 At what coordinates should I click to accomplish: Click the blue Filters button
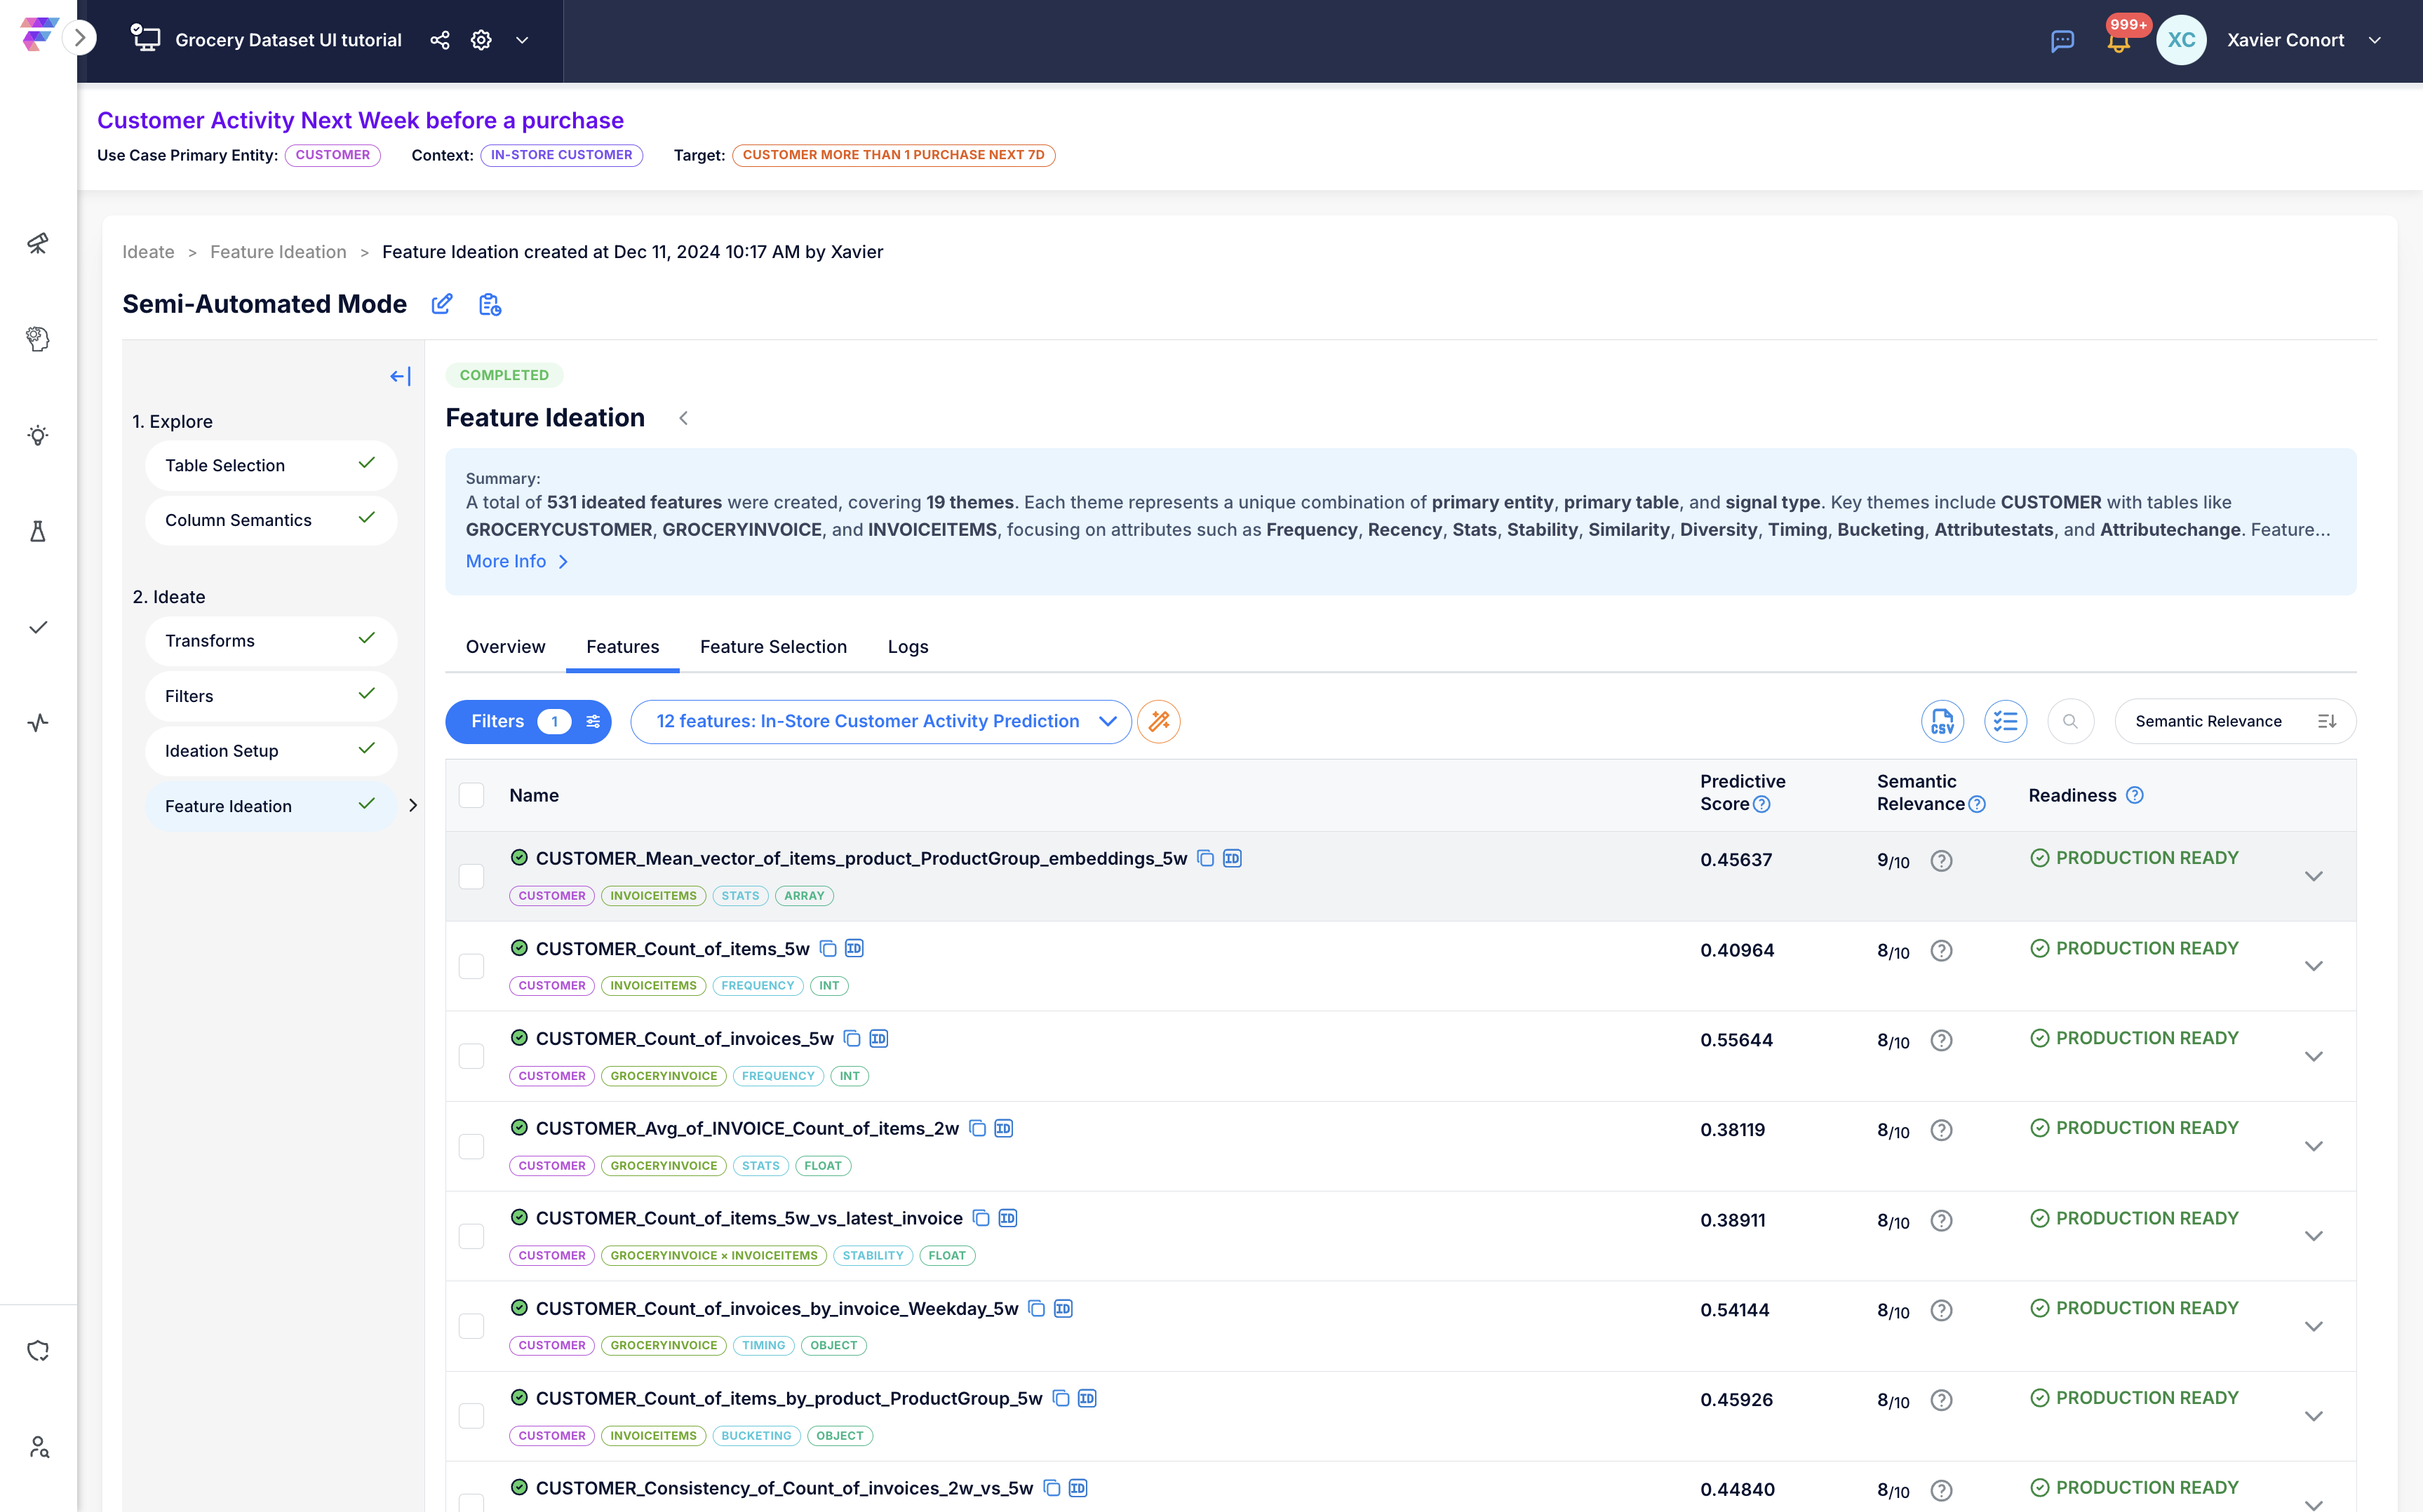(528, 721)
